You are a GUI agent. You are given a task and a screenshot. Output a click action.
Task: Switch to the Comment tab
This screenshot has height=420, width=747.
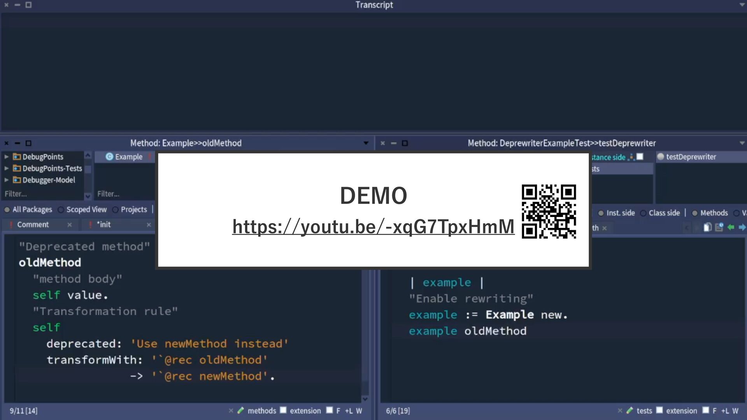pyautogui.click(x=33, y=224)
